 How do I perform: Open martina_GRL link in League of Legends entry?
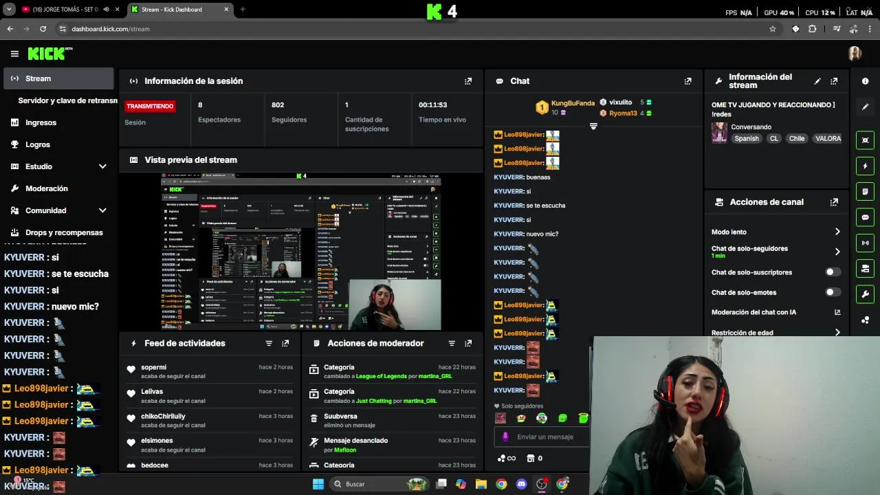click(436, 376)
